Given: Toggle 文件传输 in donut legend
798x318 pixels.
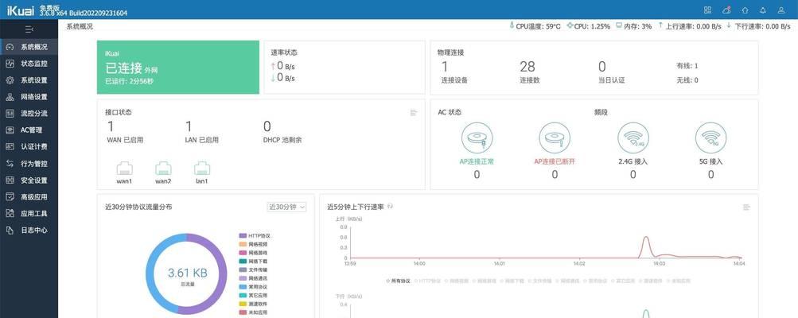Looking at the screenshot, I should tap(254, 270).
